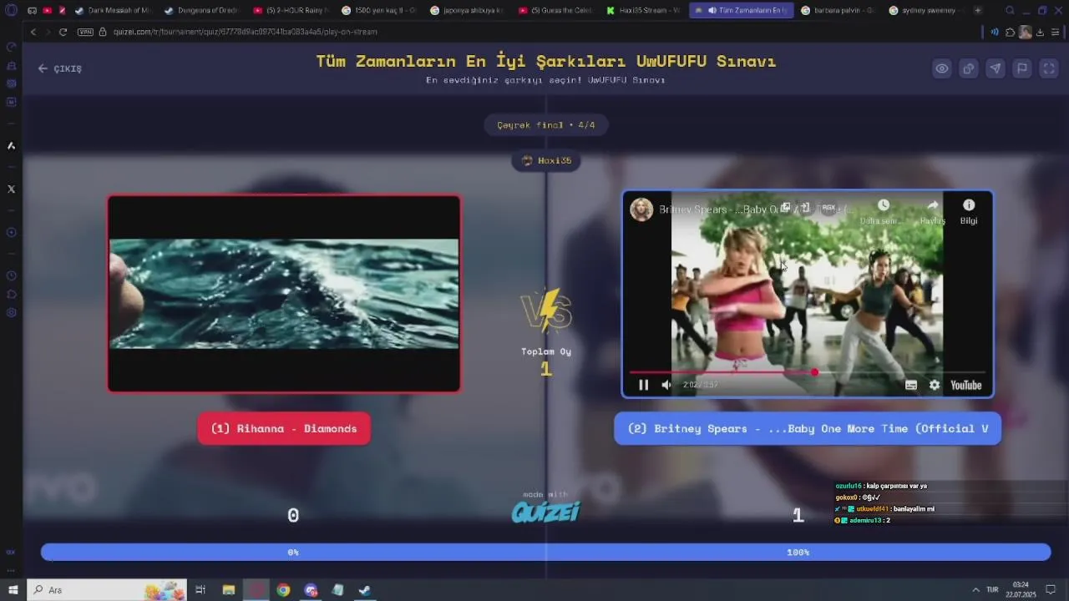The image size is (1069, 601).
Task: Go back in browser history
Action: pyautogui.click(x=33, y=32)
